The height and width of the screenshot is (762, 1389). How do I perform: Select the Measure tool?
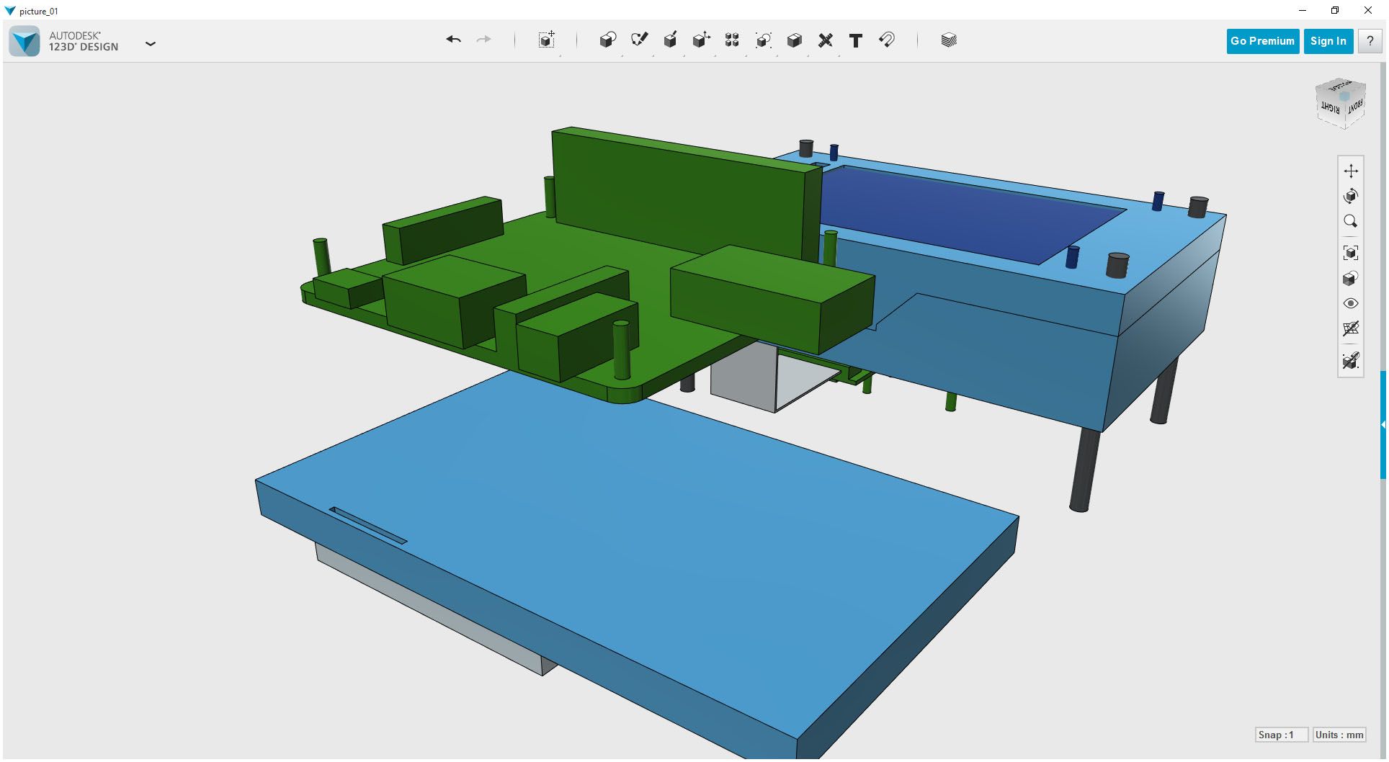pyautogui.click(x=826, y=40)
